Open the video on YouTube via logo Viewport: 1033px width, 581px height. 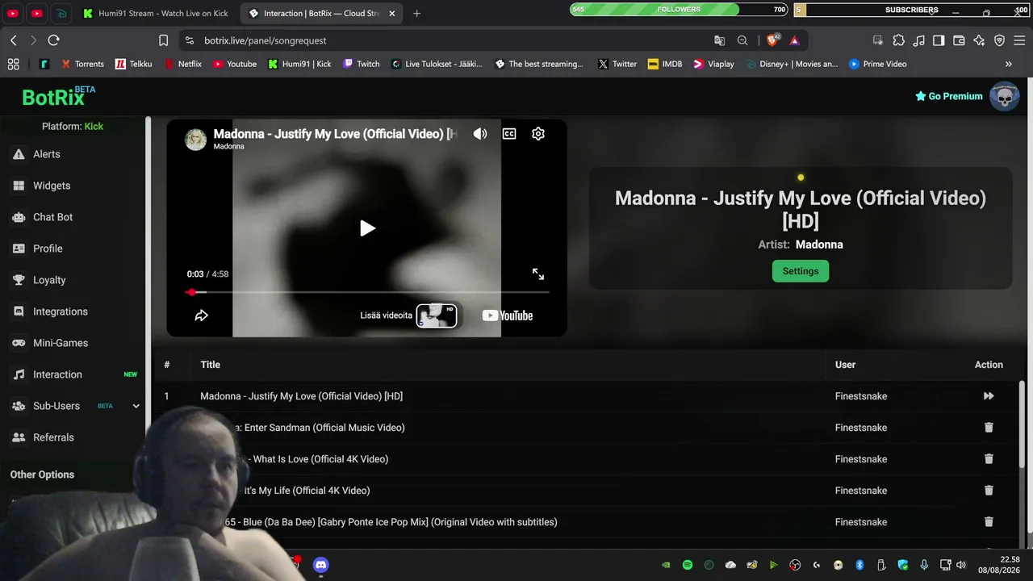click(x=508, y=316)
